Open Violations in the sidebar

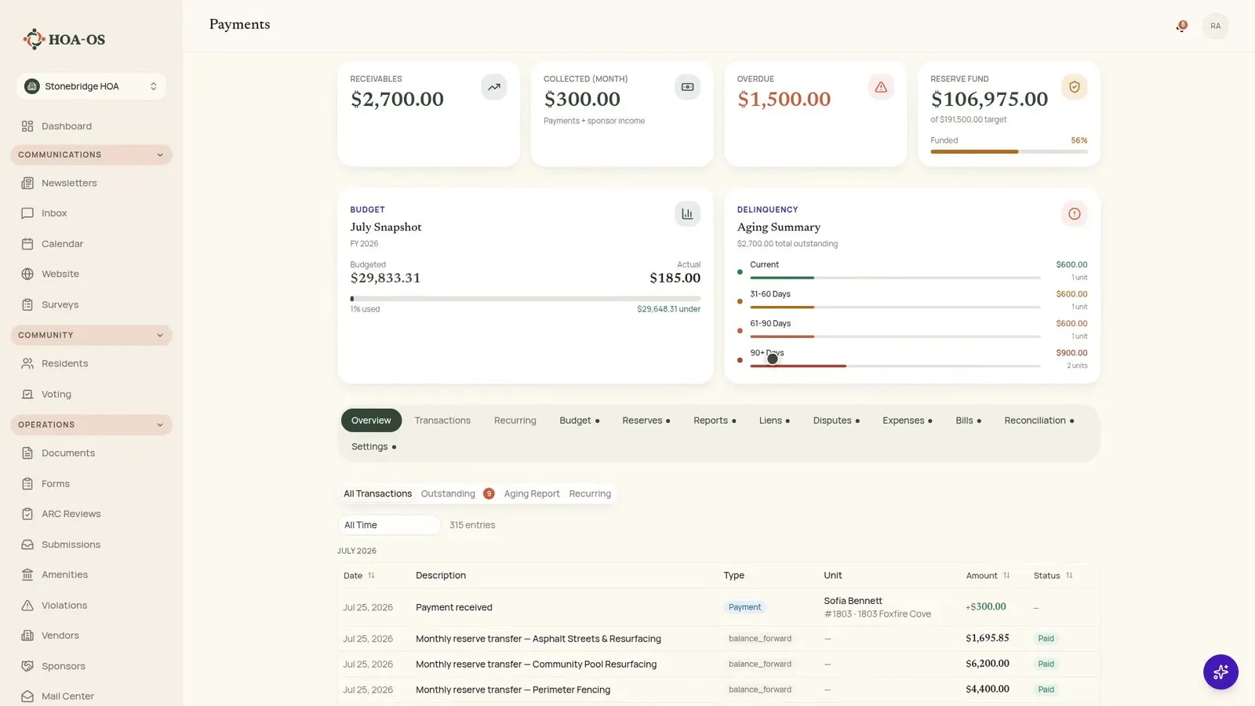pyautogui.click(x=91, y=605)
